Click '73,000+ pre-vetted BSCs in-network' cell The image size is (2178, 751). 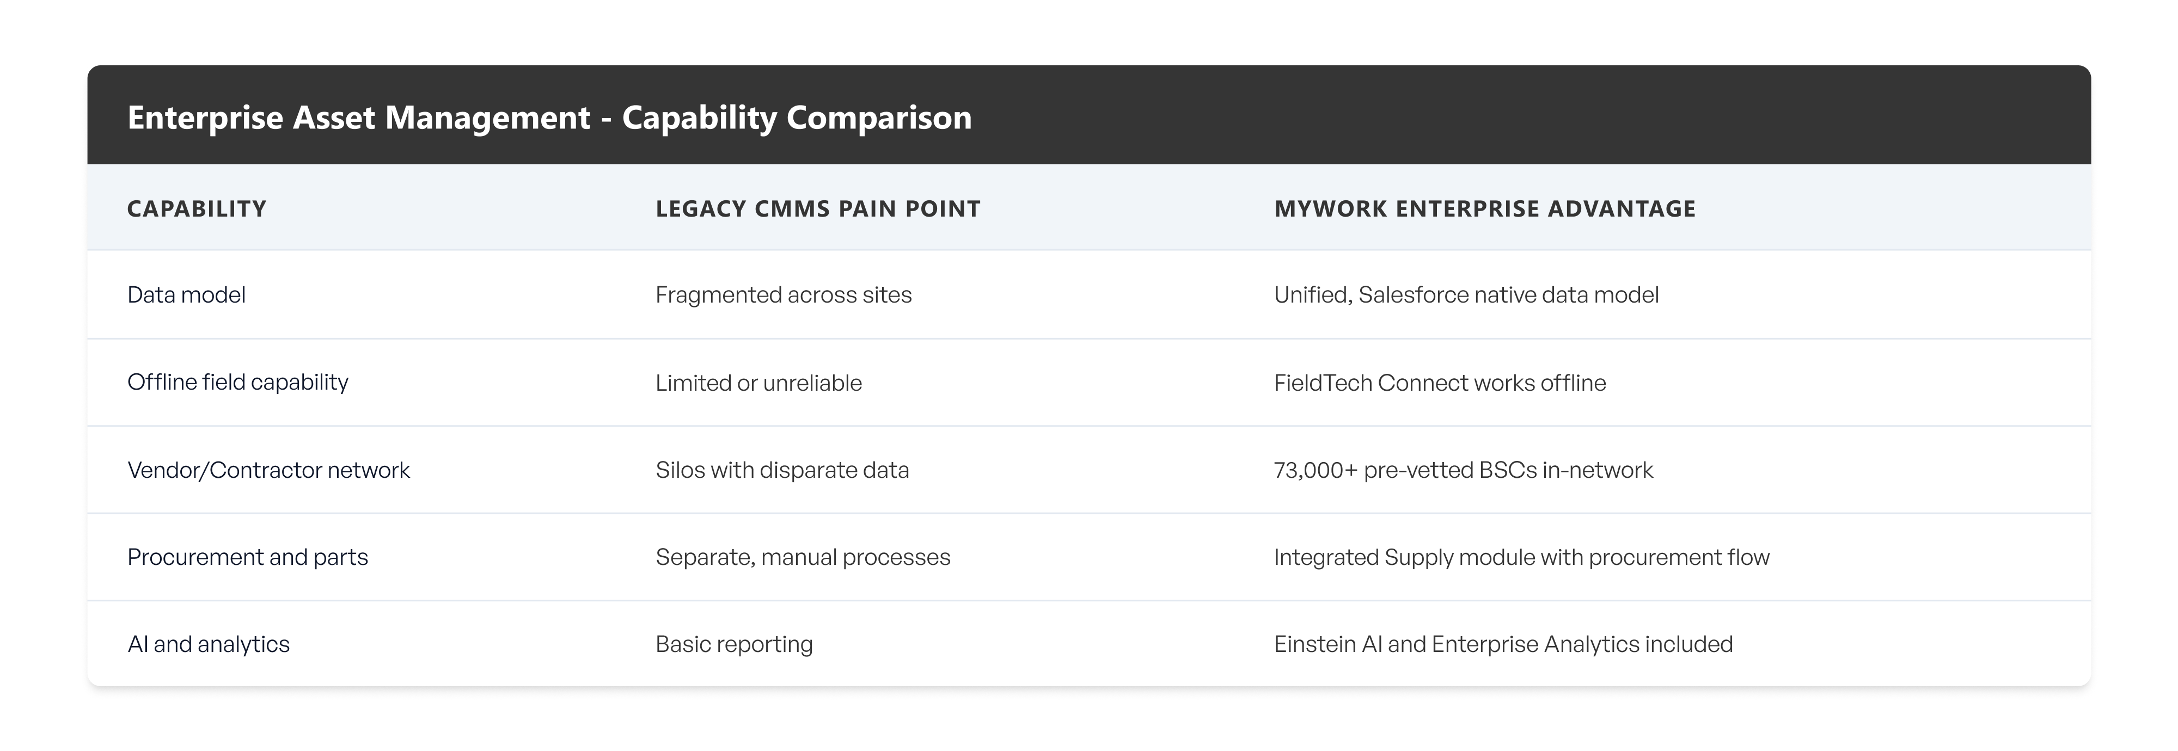tap(1463, 470)
